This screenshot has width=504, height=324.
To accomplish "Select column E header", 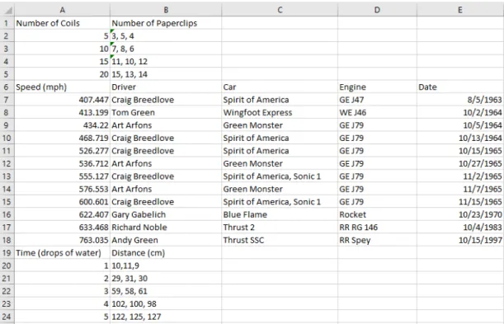I will [460, 10].
